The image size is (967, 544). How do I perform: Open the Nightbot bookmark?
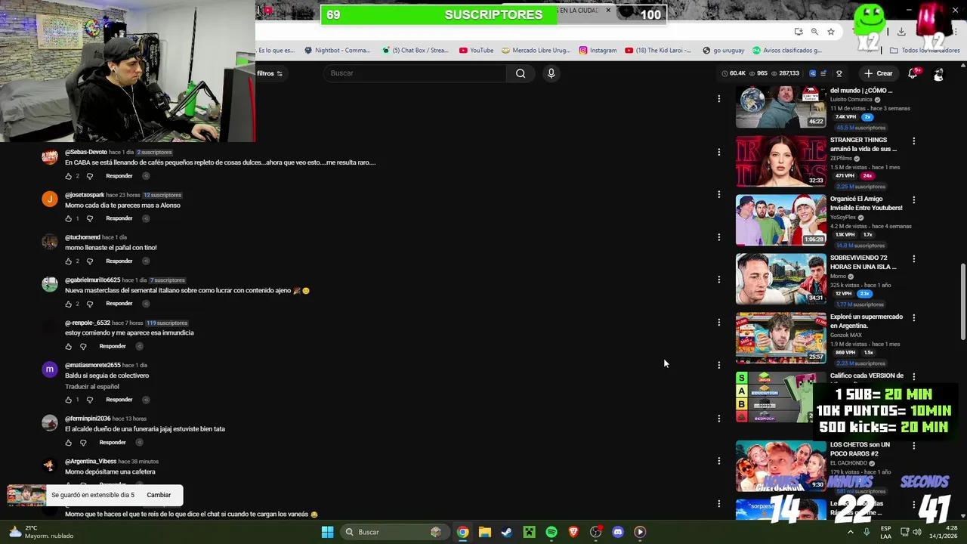pos(337,51)
